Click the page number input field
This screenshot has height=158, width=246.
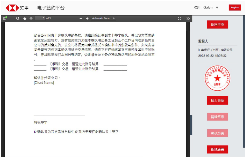[x=40, y=18]
